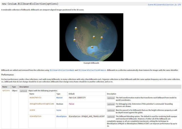This screenshot has width=182, height=129.
Task: Click the outer table 'Description' column header
Action: [24, 87]
